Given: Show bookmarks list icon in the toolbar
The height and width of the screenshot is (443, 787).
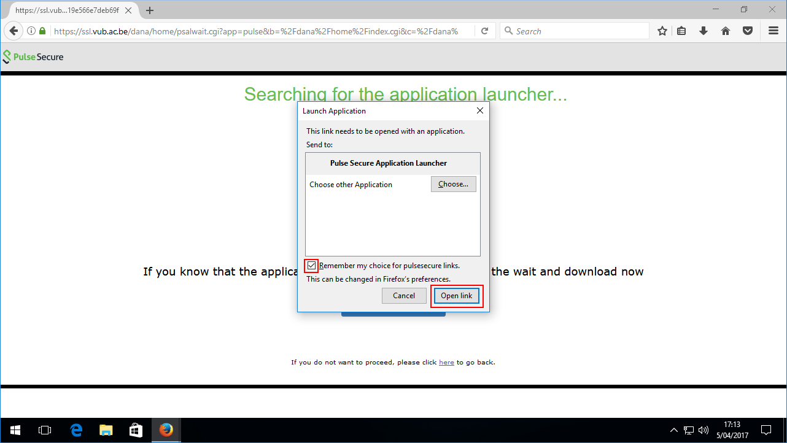Looking at the screenshot, I should click(681, 31).
